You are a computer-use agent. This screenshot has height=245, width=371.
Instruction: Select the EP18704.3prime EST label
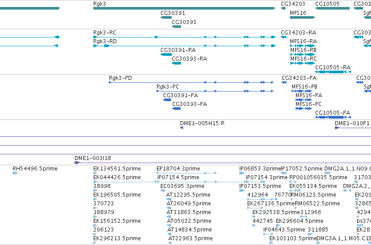point(178,169)
